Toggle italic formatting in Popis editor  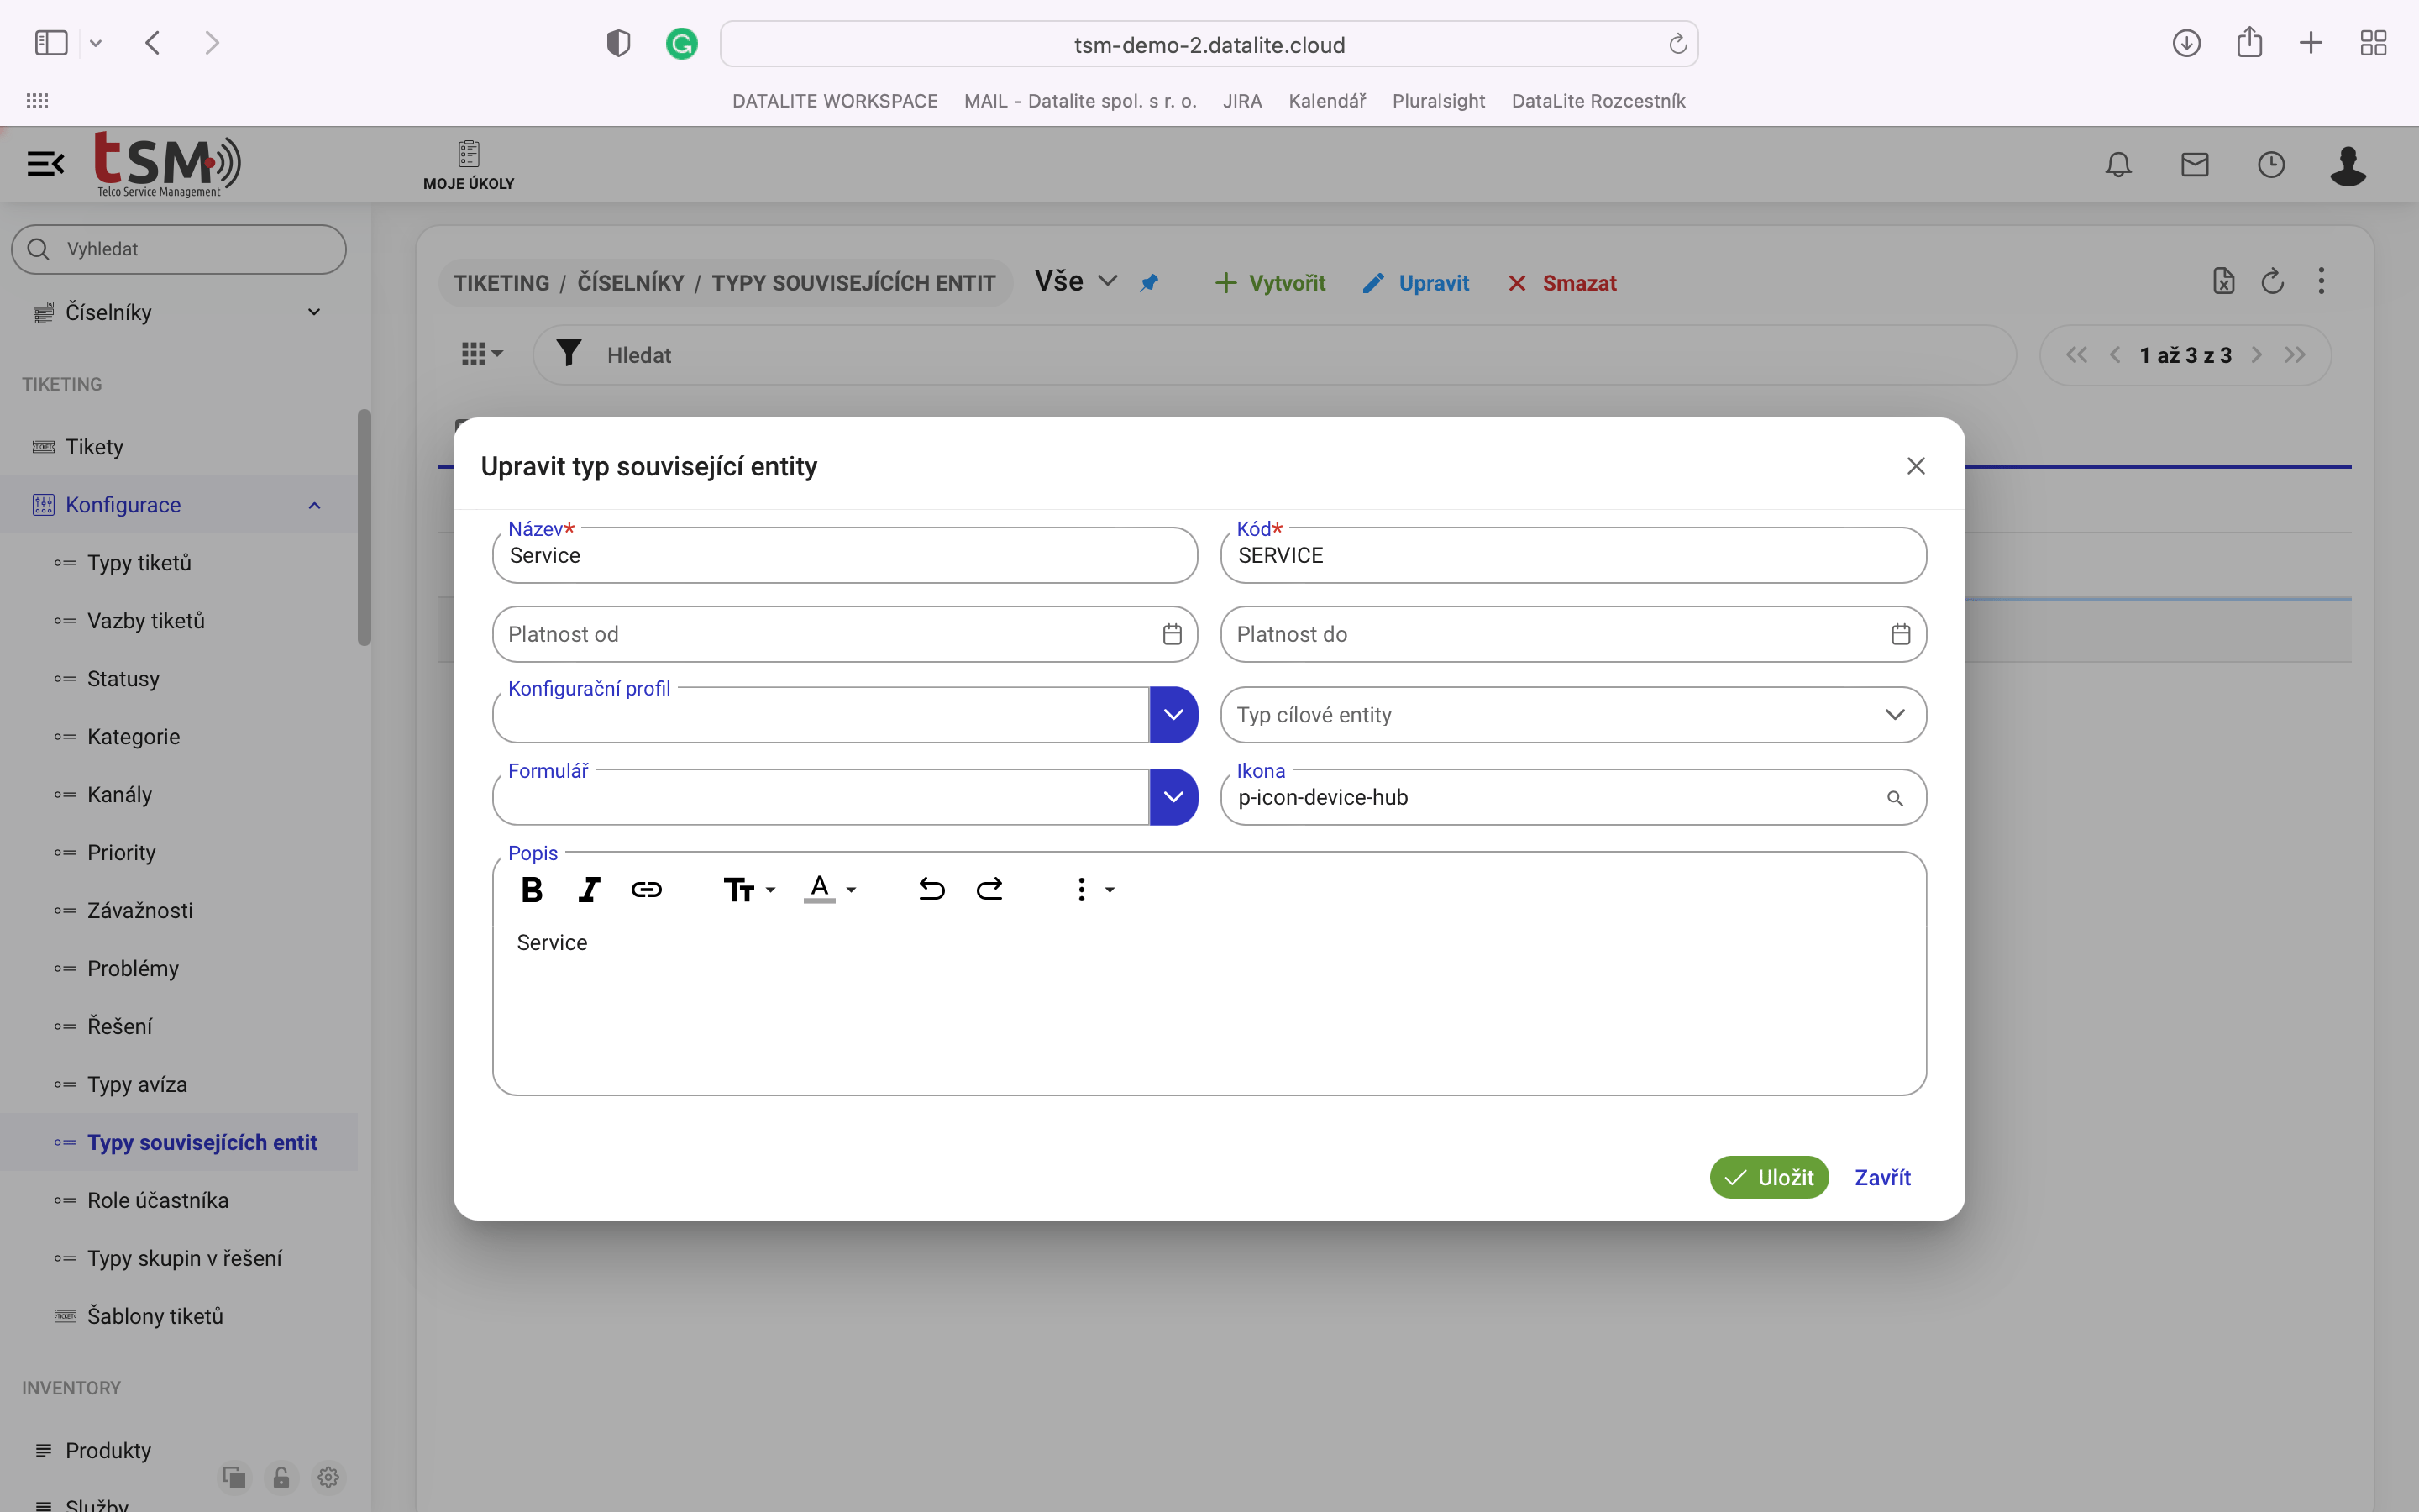pyautogui.click(x=589, y=889)
